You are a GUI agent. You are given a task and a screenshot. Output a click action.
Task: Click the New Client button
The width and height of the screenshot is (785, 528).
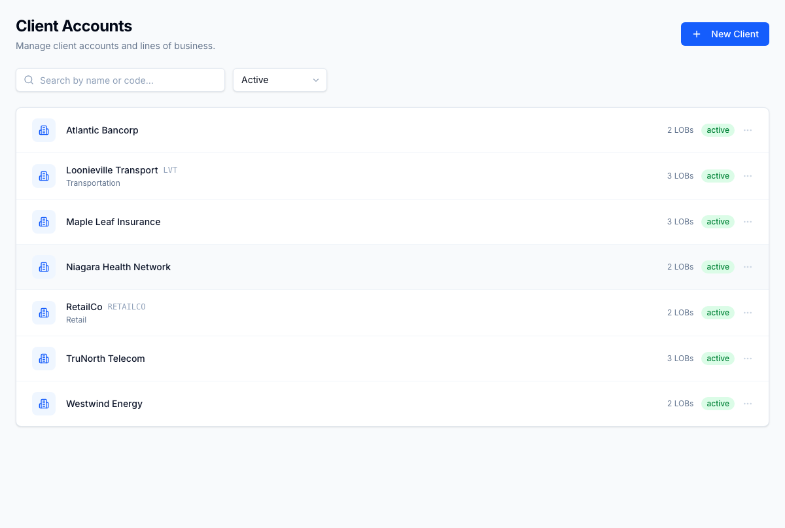point(725,34)
